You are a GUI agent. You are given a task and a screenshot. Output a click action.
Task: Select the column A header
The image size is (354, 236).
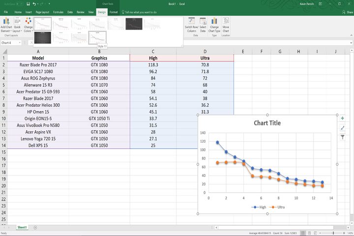[x=38, y=52]
